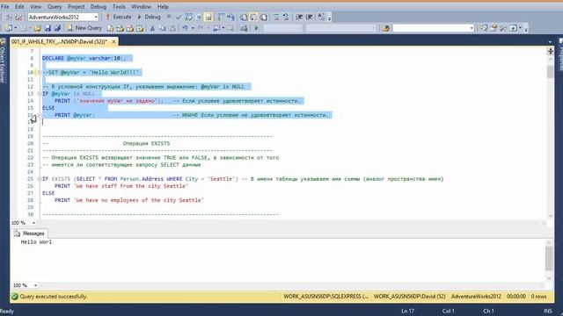Viewport: 563px width, 316px height.
Task: Collapse the outline block at line 16
Action: point(40,115)
